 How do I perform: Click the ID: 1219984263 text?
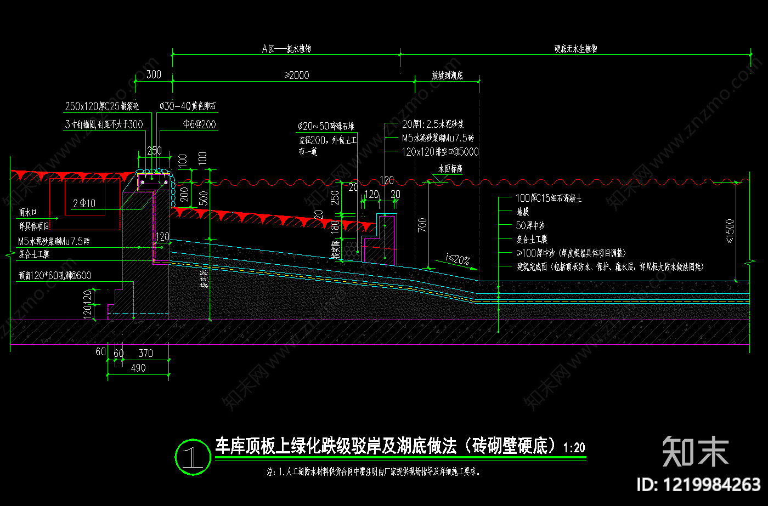click(698, 485)
